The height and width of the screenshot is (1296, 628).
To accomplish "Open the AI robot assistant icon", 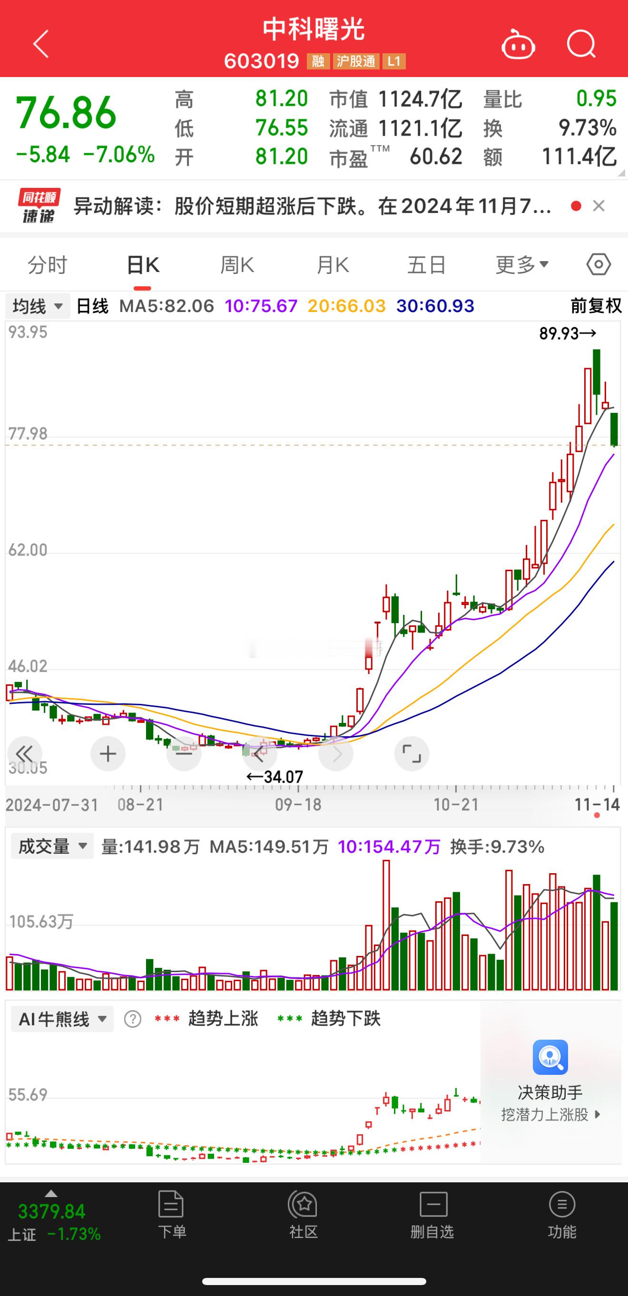I will 518,44.
